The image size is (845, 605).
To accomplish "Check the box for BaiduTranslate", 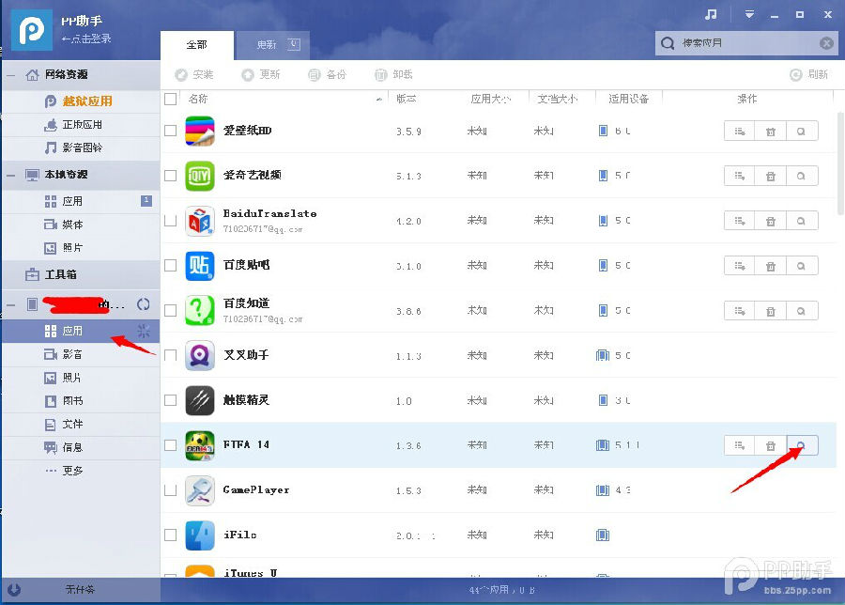I will [170, 220].
